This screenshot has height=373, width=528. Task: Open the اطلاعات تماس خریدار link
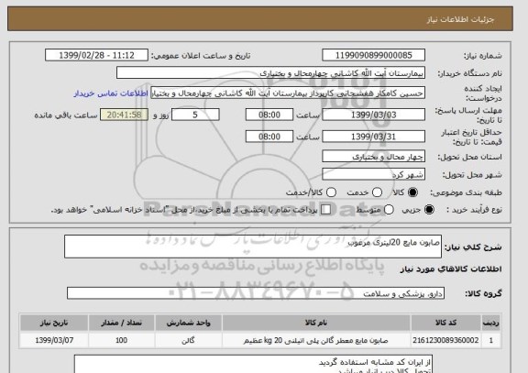pos(111,93)
